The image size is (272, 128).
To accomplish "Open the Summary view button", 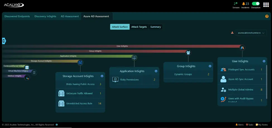I will [x=156, y=27].
